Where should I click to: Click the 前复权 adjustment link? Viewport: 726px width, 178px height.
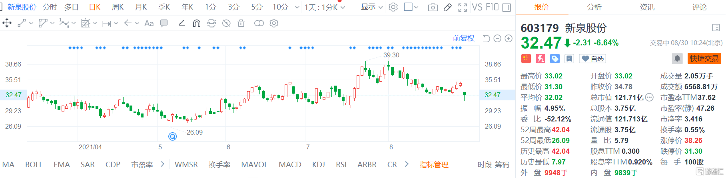point(464,38)
